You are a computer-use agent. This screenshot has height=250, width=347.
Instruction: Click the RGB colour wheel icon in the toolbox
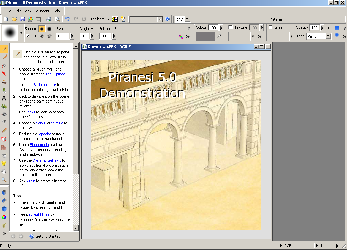4,217
